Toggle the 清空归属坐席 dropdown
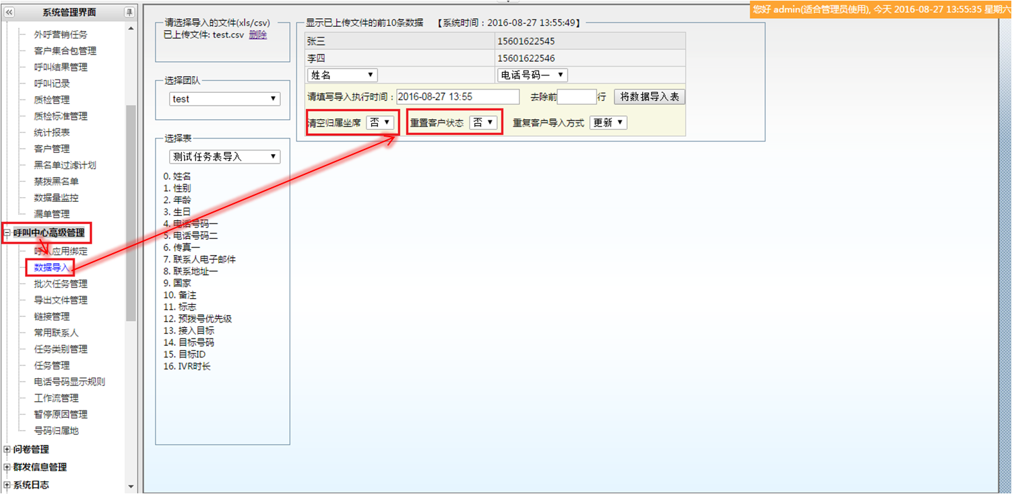This screenshot has width=1012, height=494. tap(379, 122)
